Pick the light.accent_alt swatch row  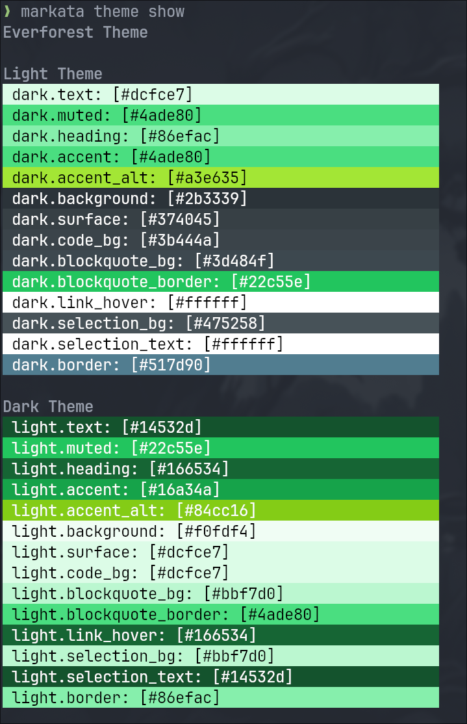tap(221, 511)
